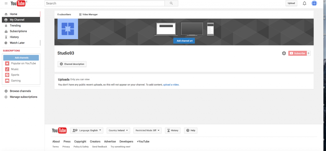The image size is (326, 151).
Task: Open the Music channel link
Action: (x=15, y=69)
